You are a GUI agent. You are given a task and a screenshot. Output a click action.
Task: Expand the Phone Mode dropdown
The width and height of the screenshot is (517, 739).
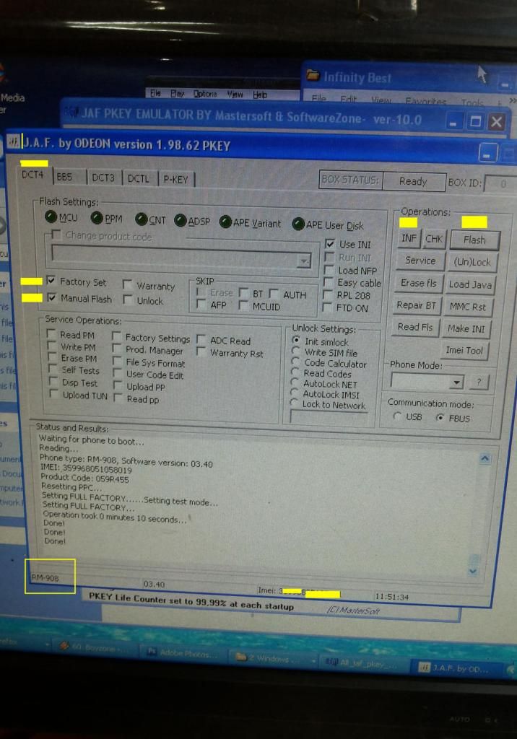pyautogui.click(x=456, y=382)
